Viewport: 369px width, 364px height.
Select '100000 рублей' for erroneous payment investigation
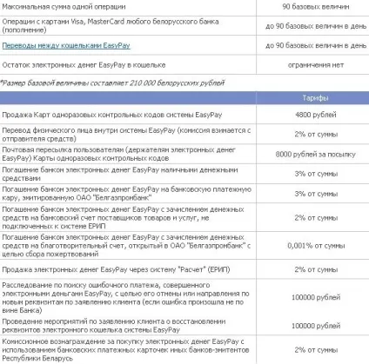click(316, 297)
